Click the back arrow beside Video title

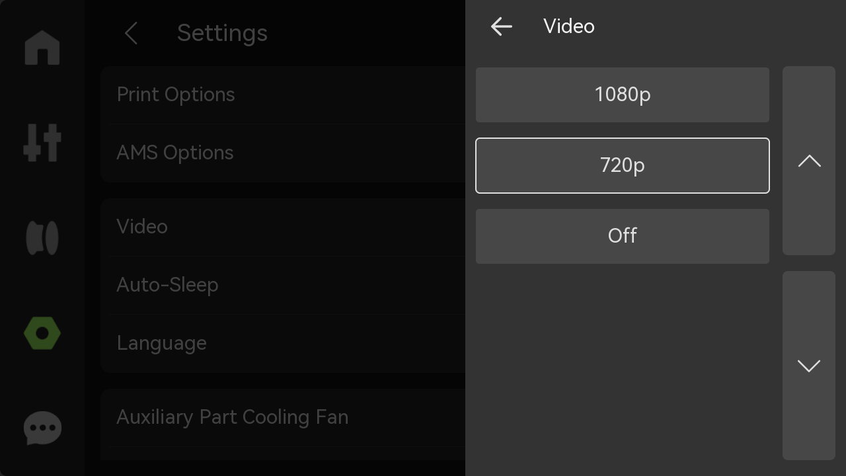tap(502, 26)
